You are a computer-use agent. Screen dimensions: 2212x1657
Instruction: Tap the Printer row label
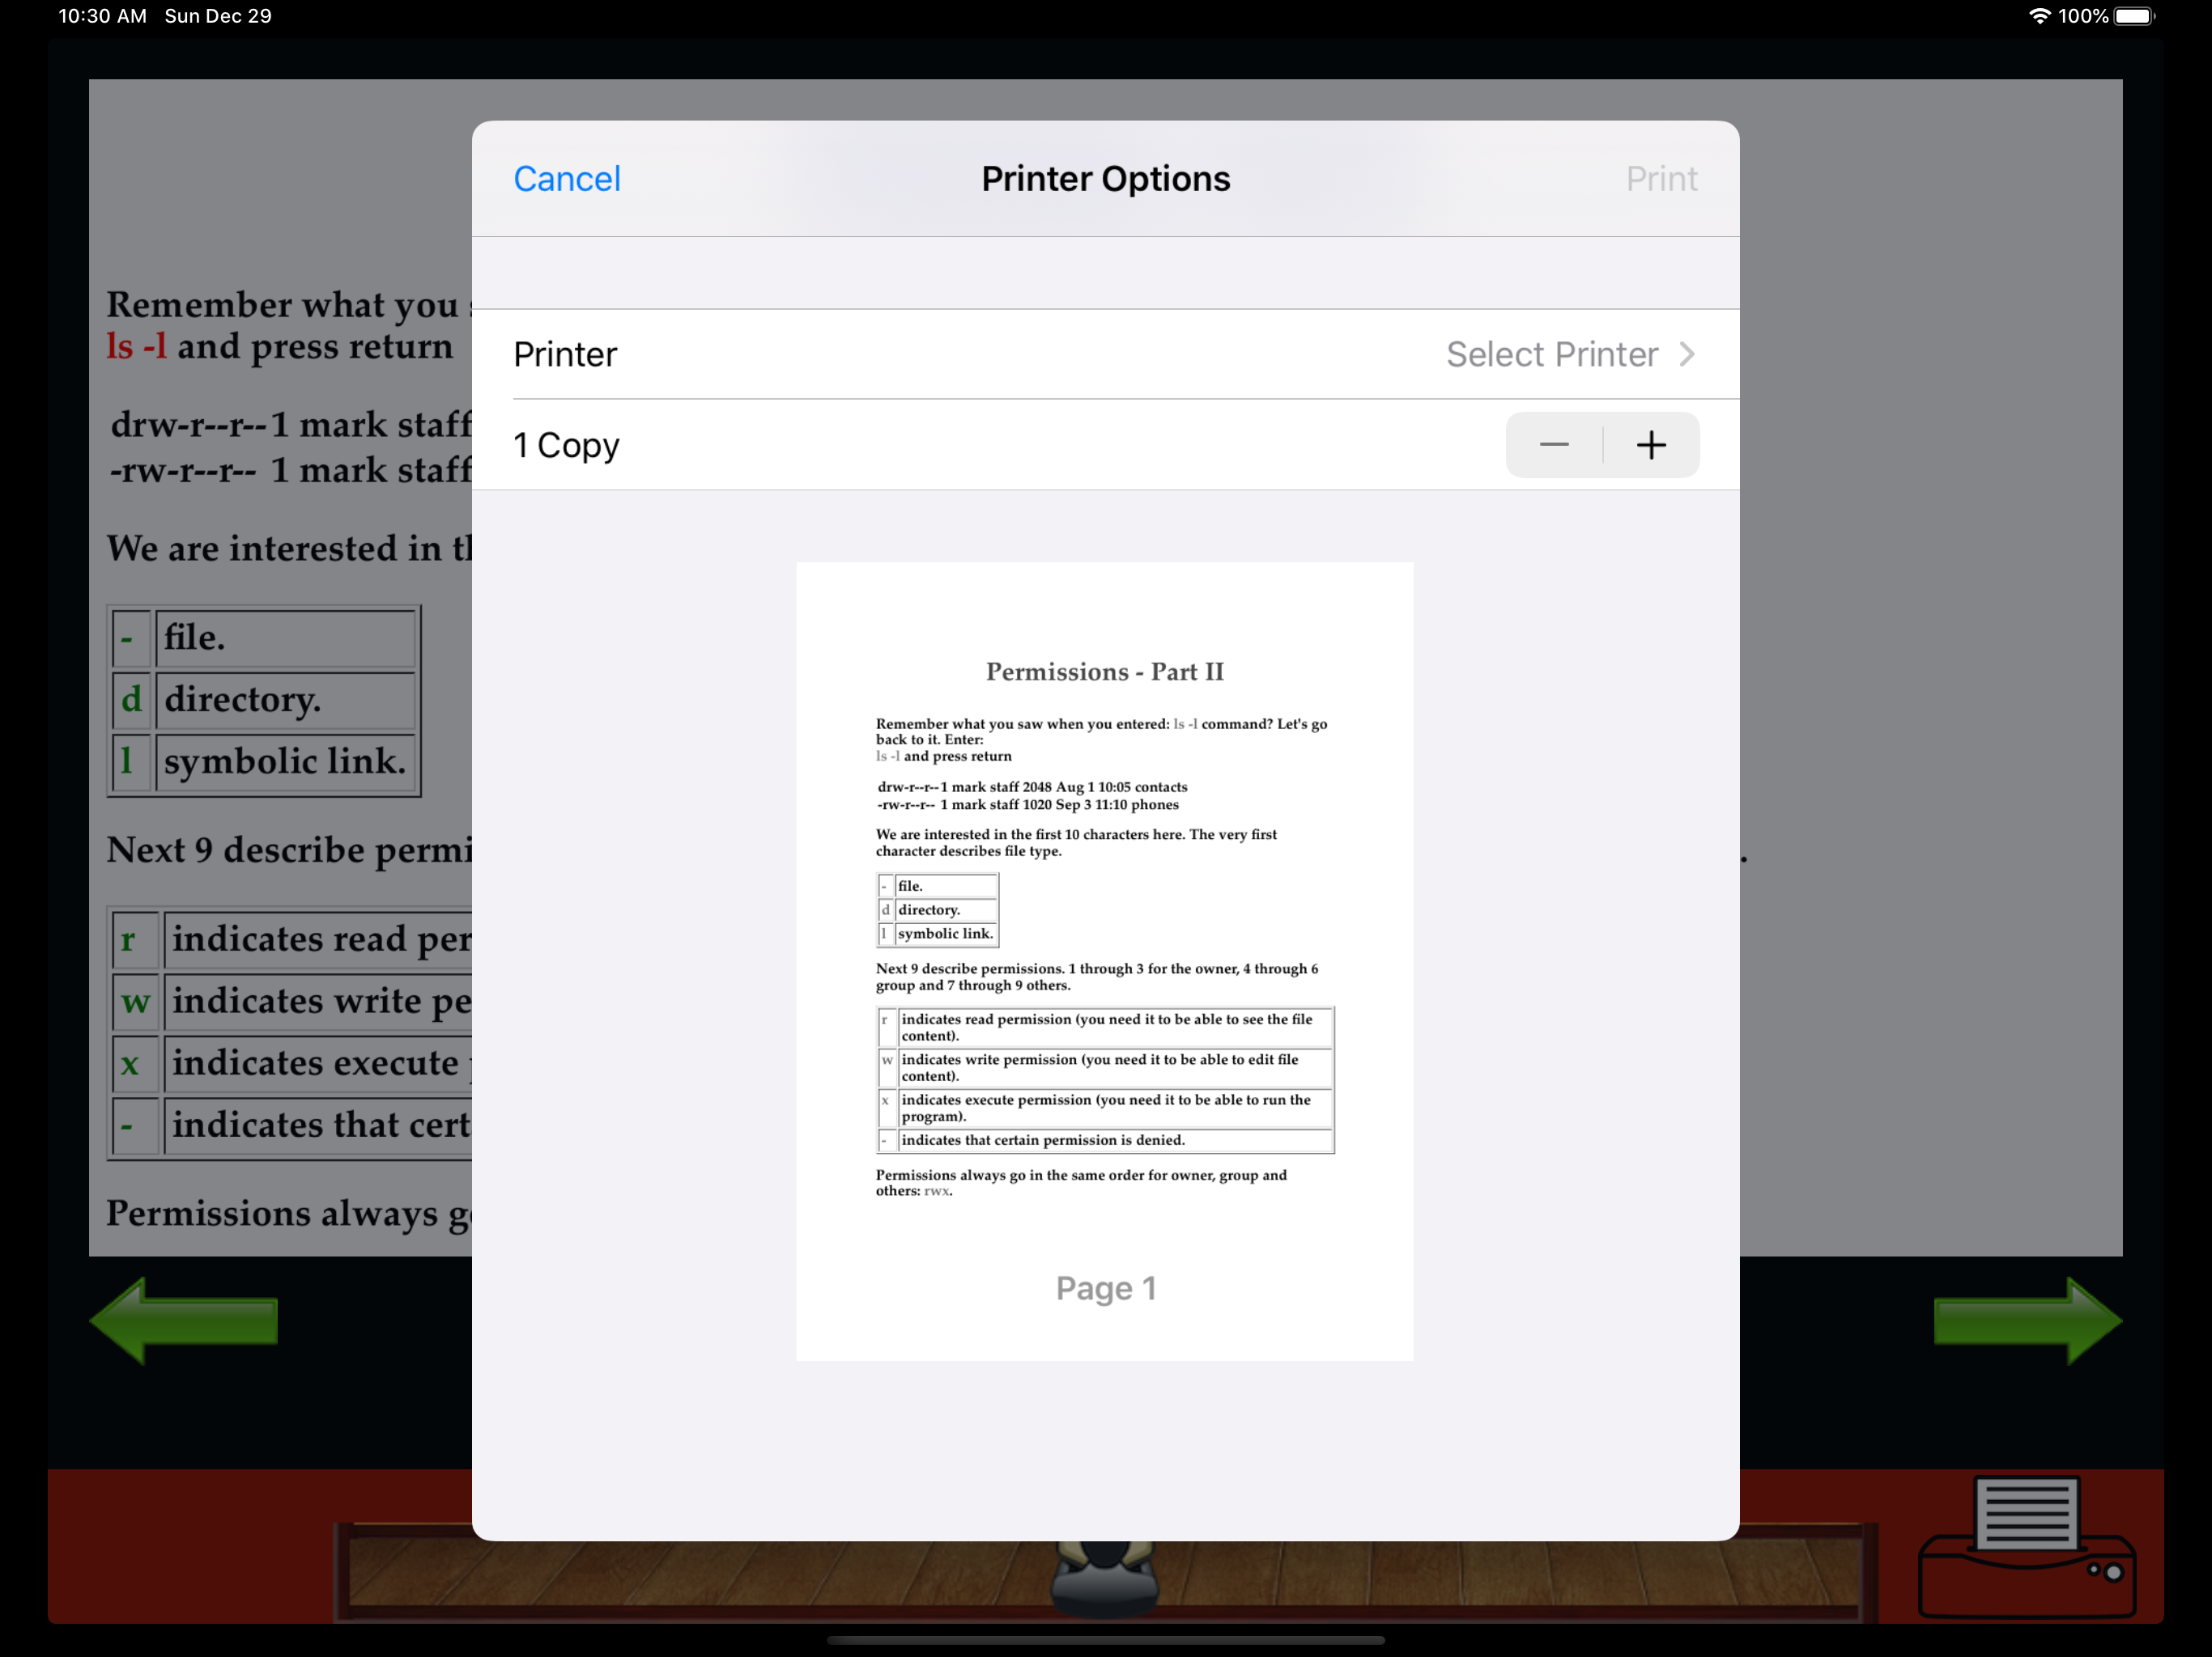[565, 355]
